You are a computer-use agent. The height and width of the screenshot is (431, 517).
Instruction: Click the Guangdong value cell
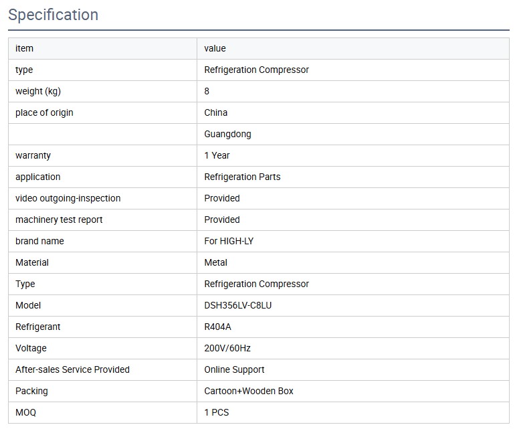227,134
